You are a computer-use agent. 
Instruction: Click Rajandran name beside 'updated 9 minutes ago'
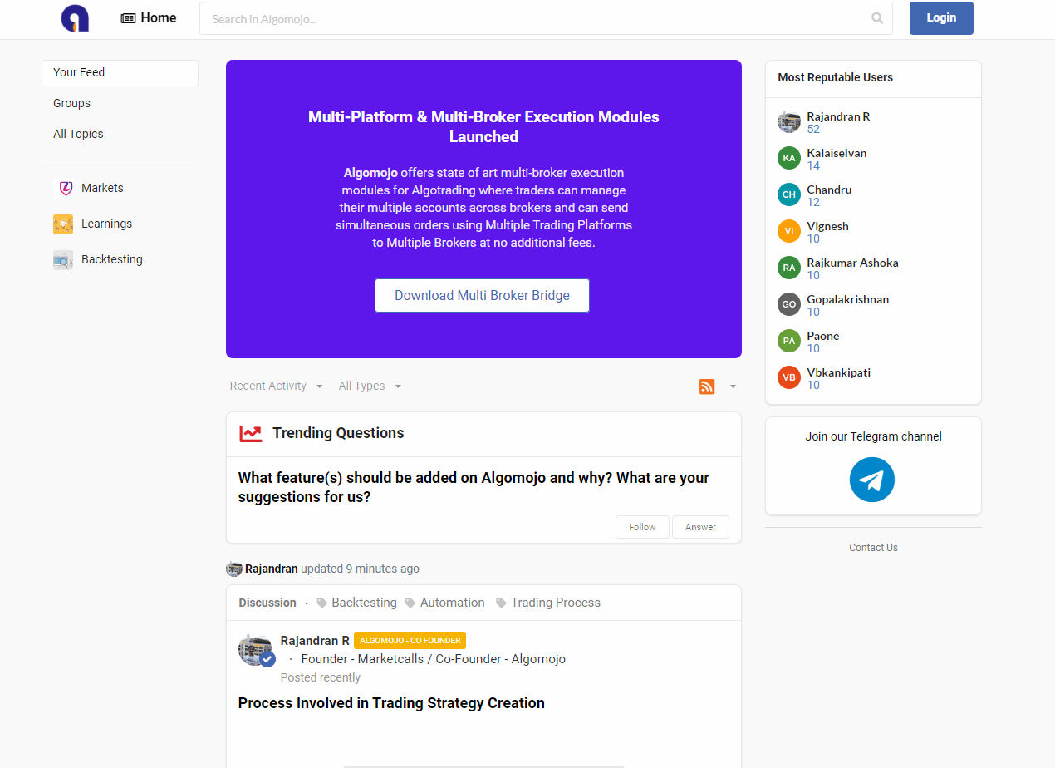(x=271, y=569)
